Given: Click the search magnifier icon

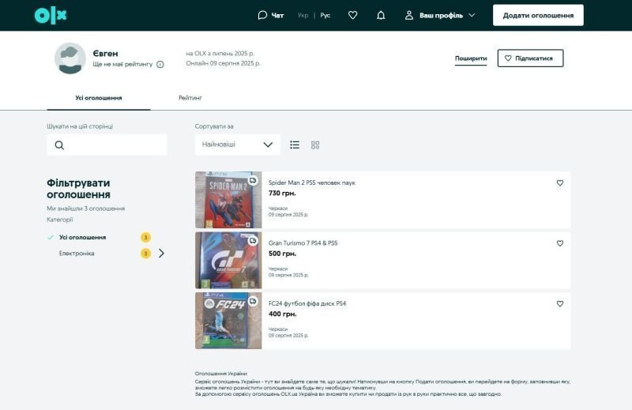Looking at the screenshot, I should tap(60, 145).
